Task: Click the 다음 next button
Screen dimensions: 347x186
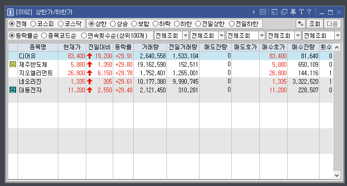Action: coord(332,24)
